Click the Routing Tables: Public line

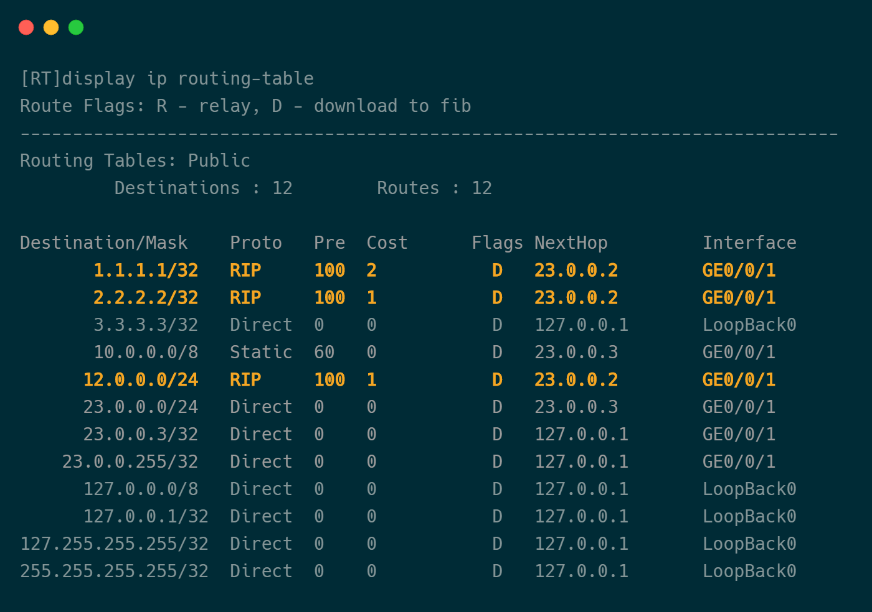[135, 161]
